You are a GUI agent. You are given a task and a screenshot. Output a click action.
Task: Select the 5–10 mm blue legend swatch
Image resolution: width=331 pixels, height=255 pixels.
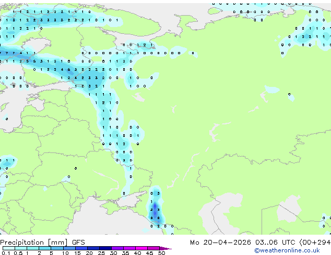click(x=57, y=248)
